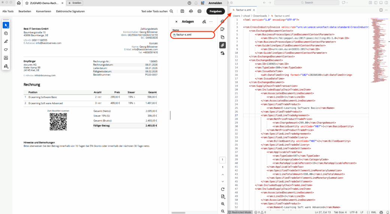Click the Erstellen button in Acrobat
Image resolution: width=390 pixels, height=214 pixels.
point(75,3)
